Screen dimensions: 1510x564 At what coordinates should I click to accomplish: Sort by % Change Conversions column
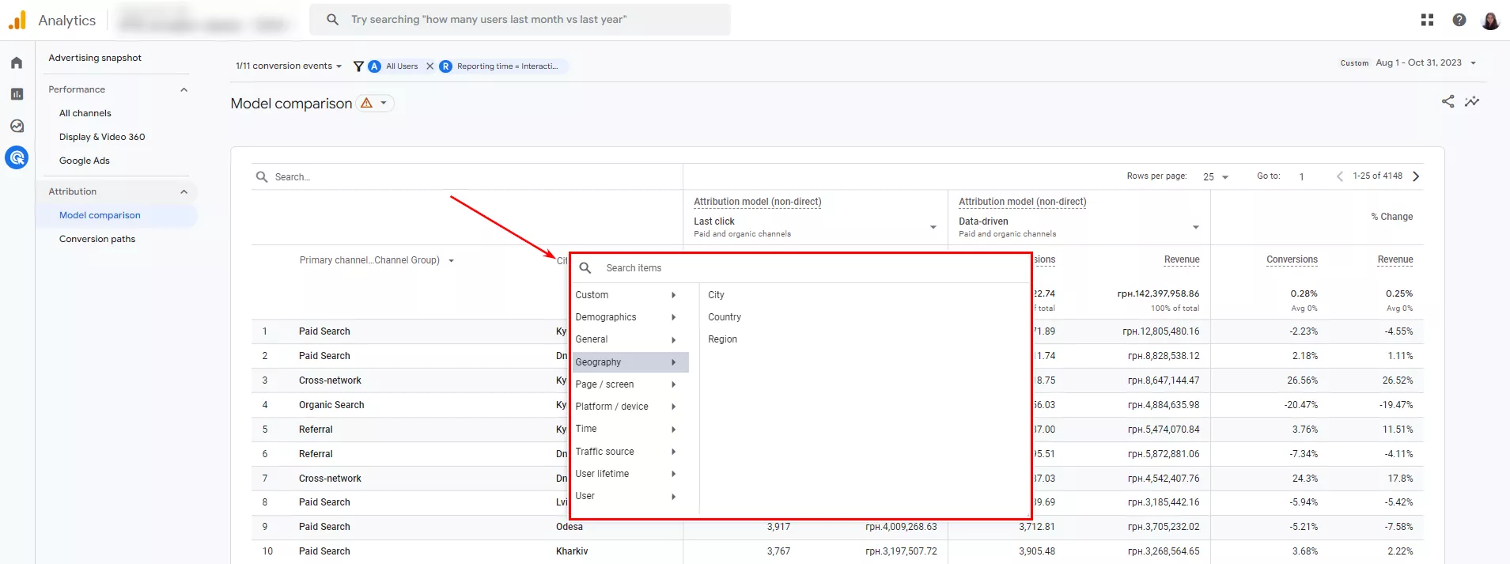click(1292, 259)
